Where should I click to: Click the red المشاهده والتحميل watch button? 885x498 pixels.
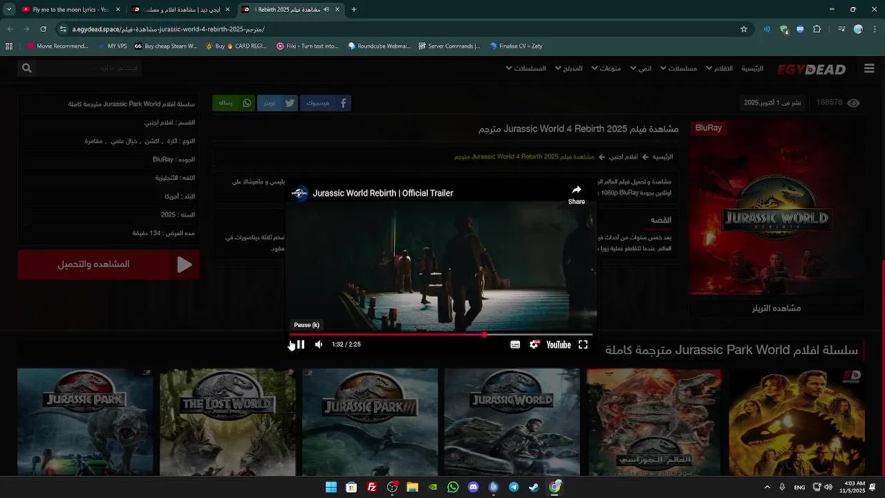pos(109,264)
